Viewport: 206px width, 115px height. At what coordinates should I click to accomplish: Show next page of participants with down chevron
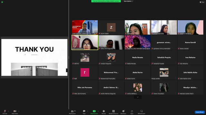(x=137, y=97)
